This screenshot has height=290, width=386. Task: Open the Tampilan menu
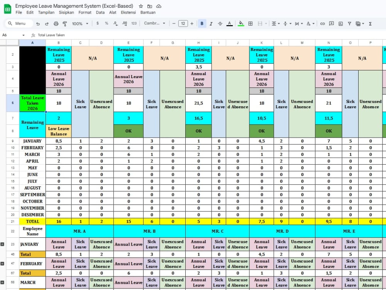click(x=46, y=12)
